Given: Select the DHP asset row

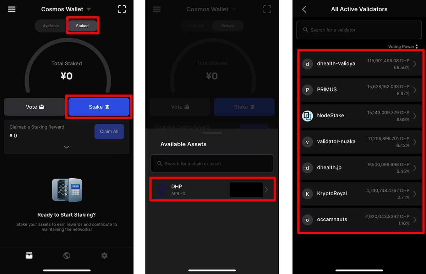Looking at the screenshot, I should point(212,190).
